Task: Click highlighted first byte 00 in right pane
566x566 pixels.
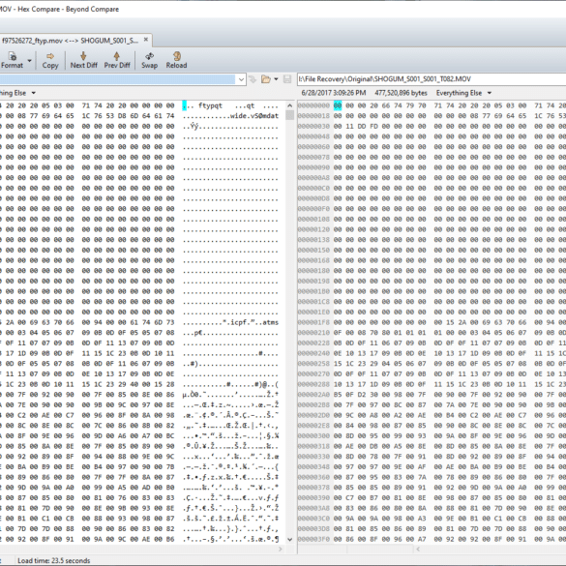Action: tap(338, 105)
